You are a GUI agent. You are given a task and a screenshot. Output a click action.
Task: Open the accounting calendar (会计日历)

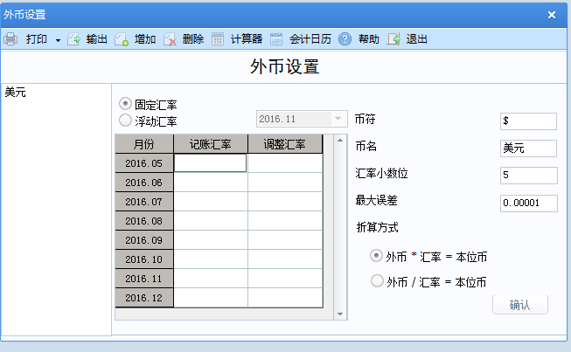(276, 39)
